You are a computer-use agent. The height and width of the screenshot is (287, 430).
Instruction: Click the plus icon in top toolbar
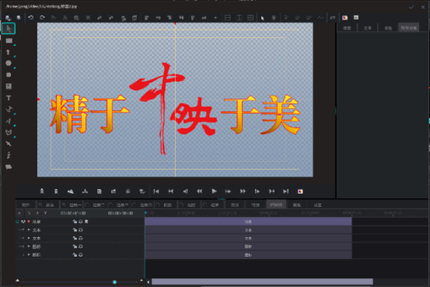215,18
